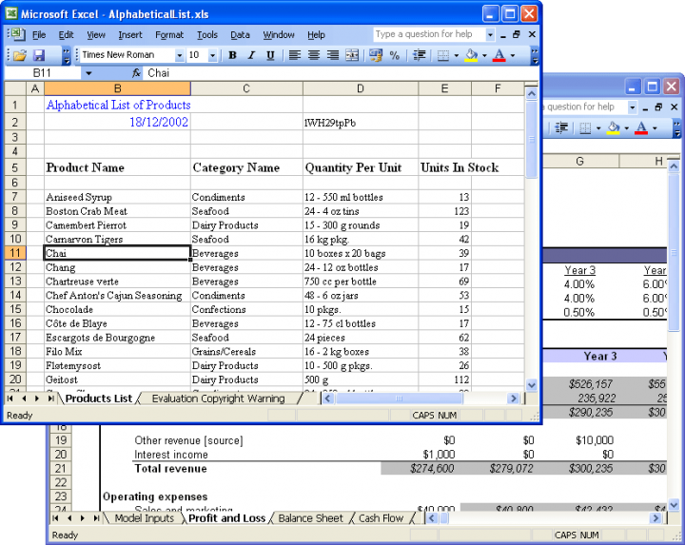Click Fill Color bucket in front window
The image size is (685, 545).
tap(470, 55)
